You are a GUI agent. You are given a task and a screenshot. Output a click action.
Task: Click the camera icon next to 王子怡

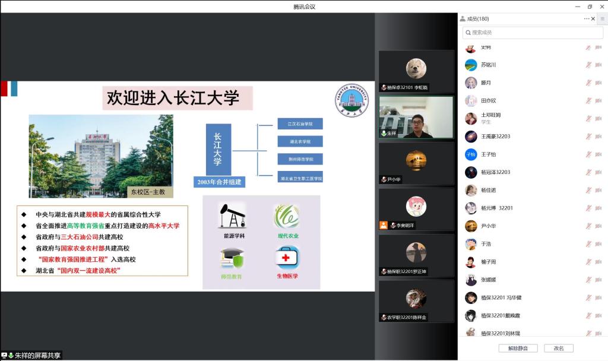coord(598,154)
